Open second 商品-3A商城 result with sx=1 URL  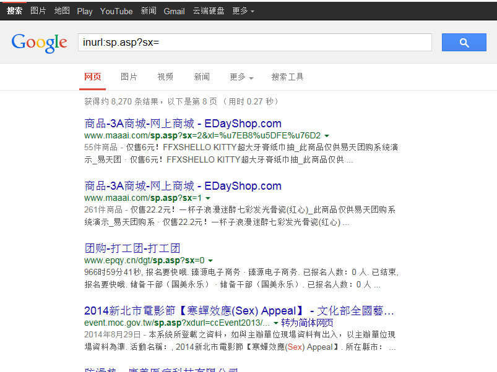point(183,186)
